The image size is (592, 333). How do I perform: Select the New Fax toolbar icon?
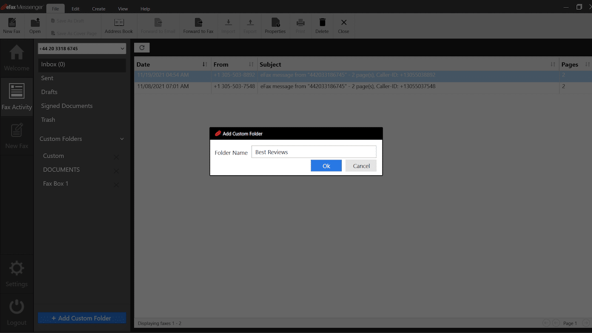pyautogui.click(x=12, y=25)
